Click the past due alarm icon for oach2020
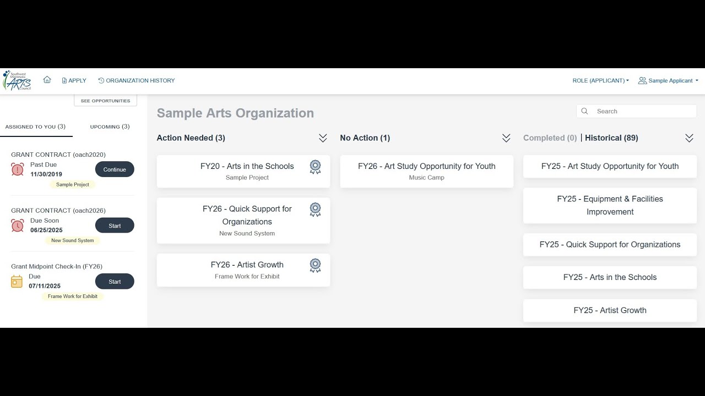705x396 pixels. 18,169
